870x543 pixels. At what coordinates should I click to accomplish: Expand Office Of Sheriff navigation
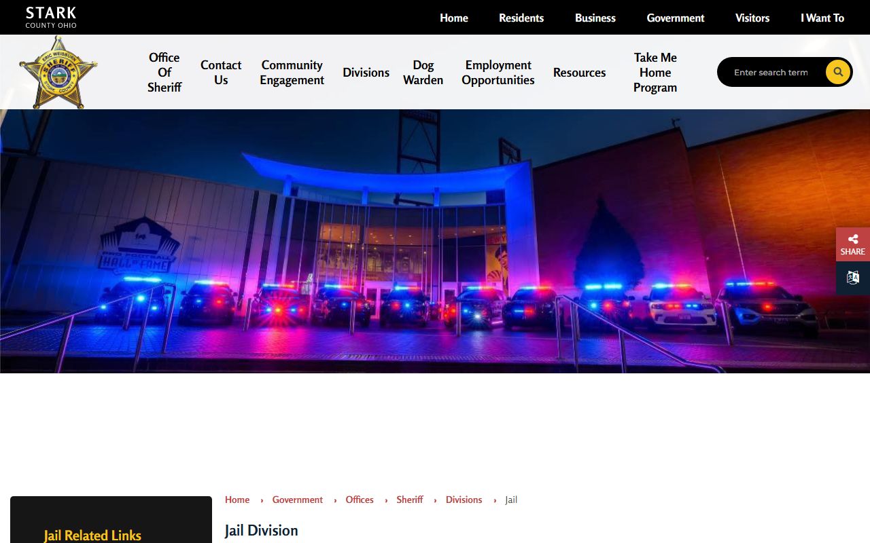click(164, 73)
